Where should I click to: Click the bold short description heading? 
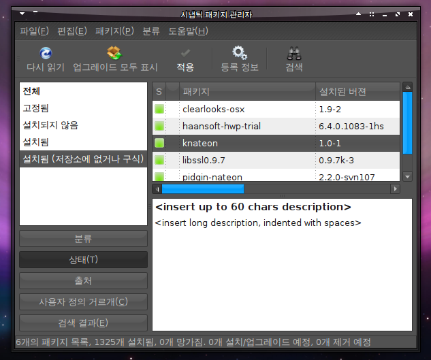tap(253, 207)
